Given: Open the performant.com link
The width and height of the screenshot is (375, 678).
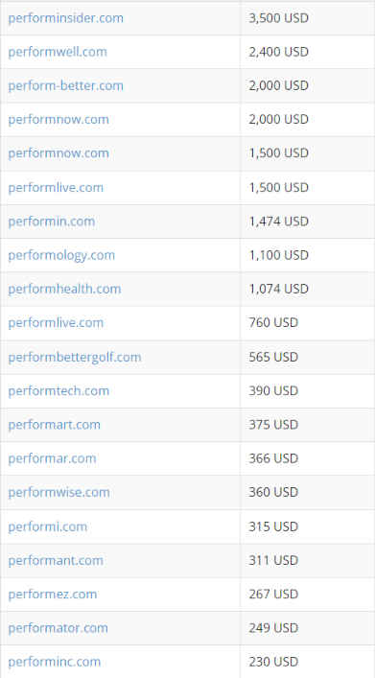Looking at the screenshot, I should coord(56,560).
